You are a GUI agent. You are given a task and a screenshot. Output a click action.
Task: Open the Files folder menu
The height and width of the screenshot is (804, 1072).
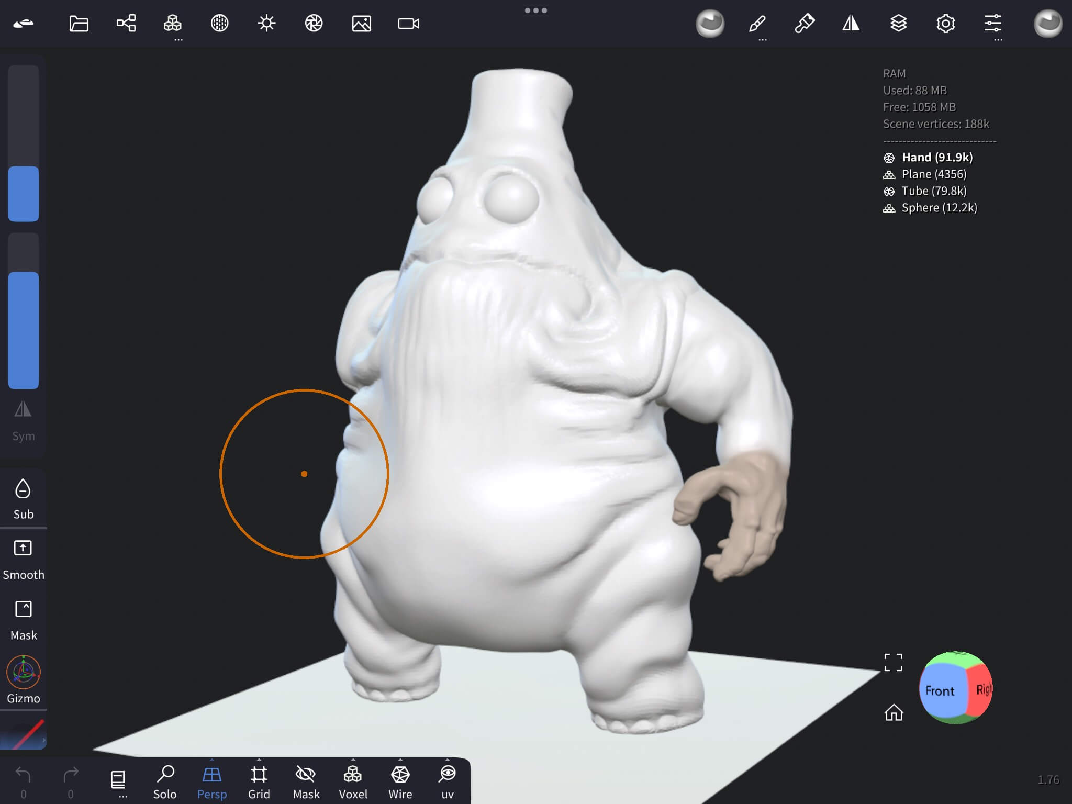point(79,24)
